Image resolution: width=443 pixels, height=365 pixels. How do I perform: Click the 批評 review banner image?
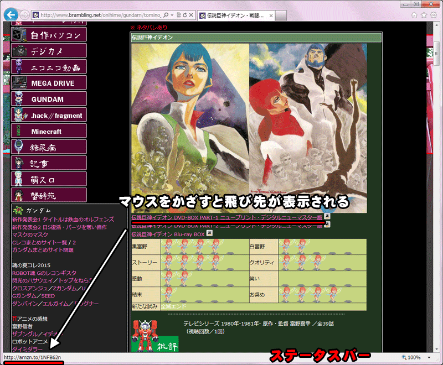155,336
